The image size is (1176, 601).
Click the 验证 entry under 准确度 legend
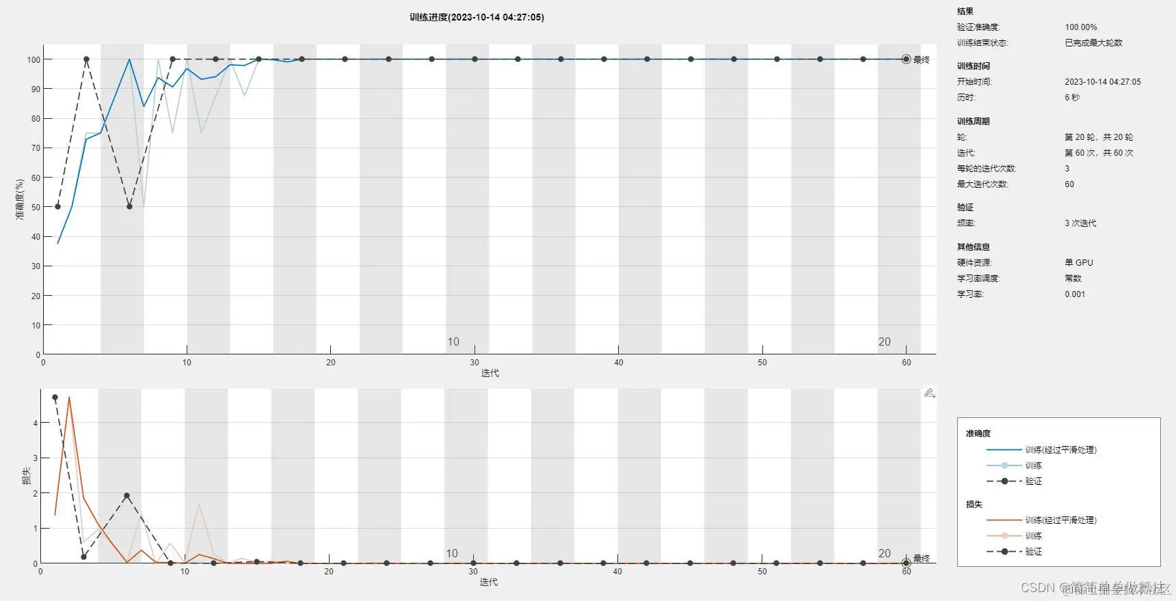click(x=1033, y=481)
